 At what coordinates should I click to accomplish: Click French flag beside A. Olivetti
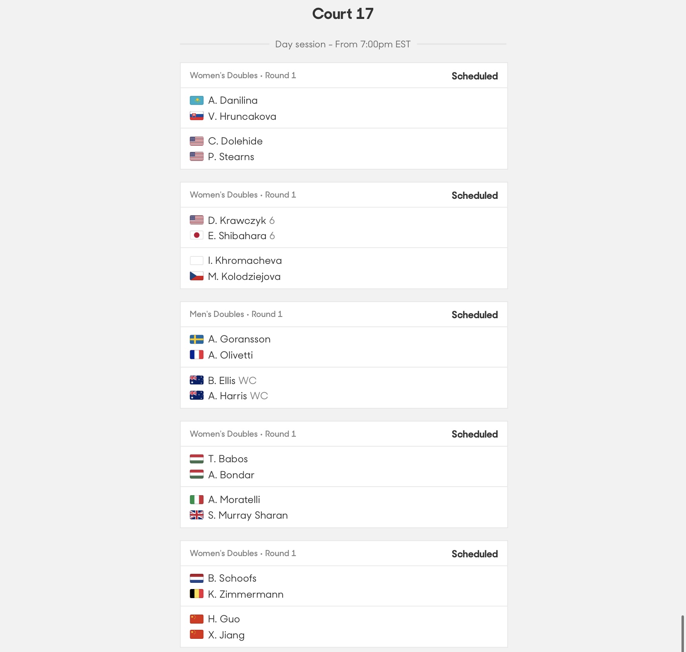tap(196, 355)
